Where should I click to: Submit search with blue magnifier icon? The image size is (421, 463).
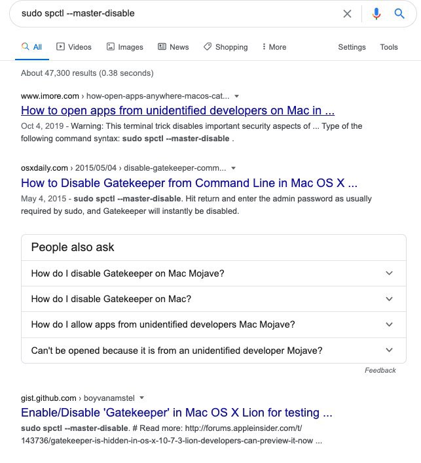tap(399, 14)
